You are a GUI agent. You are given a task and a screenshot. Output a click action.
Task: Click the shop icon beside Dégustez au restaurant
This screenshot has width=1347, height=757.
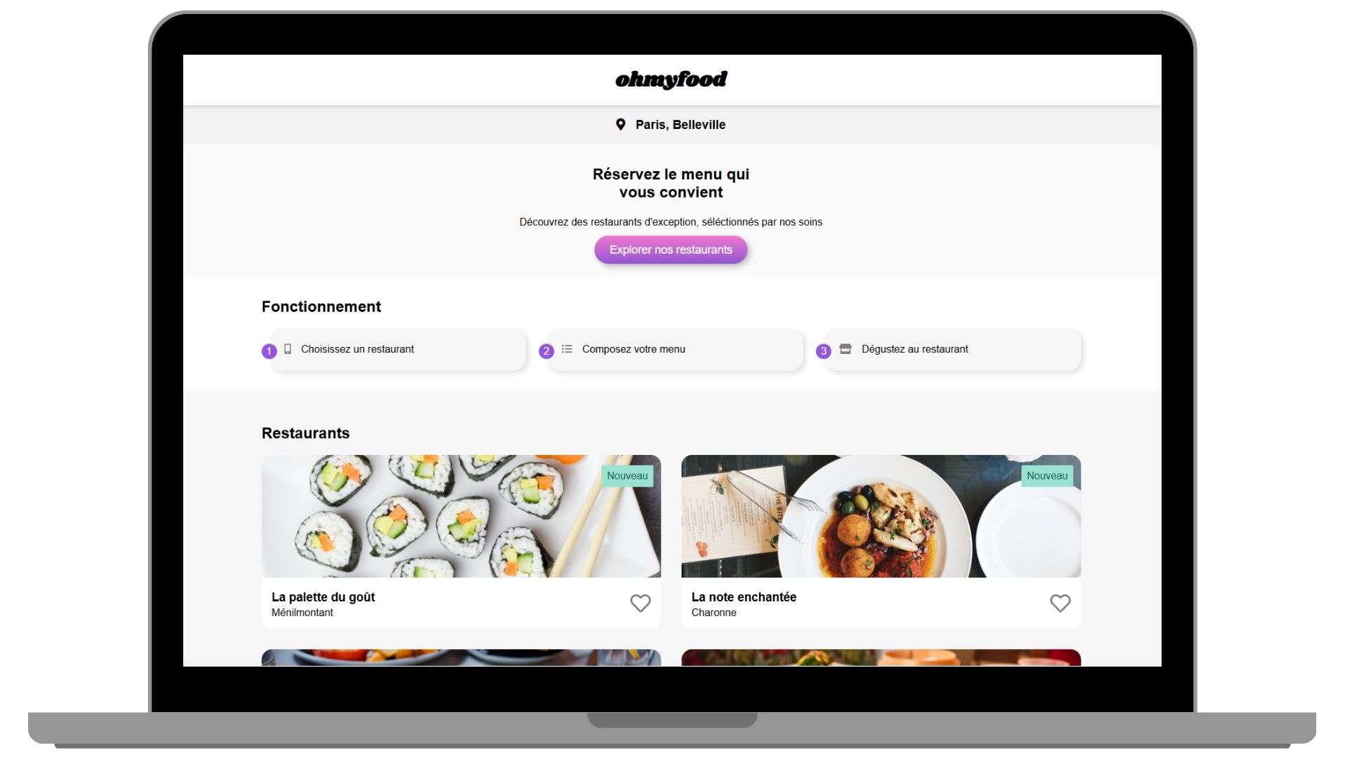[845, 349]
